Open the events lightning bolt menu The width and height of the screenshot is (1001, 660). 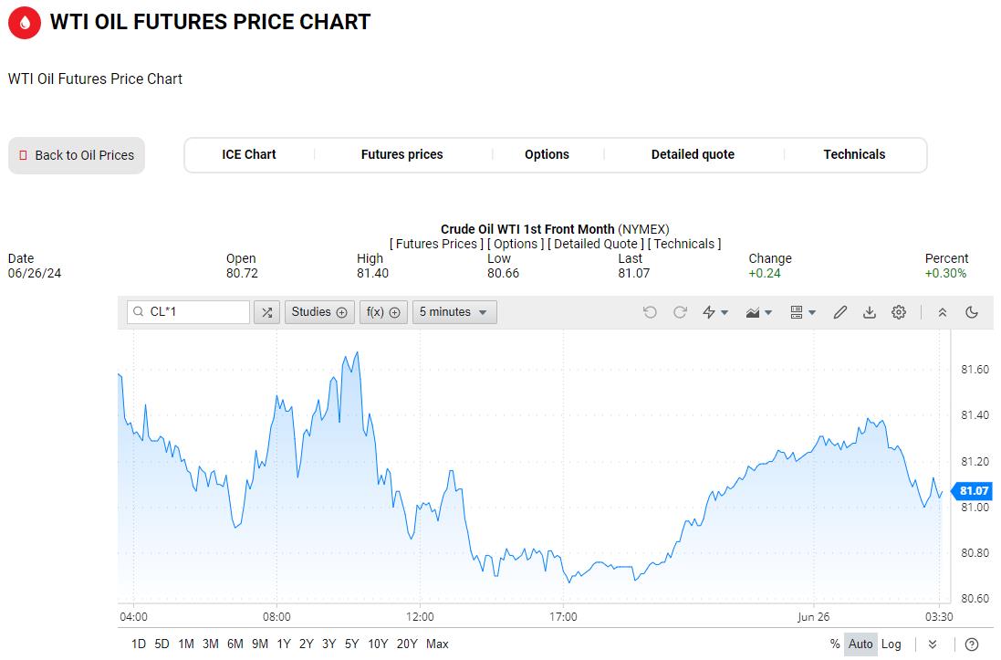point(715,312)
